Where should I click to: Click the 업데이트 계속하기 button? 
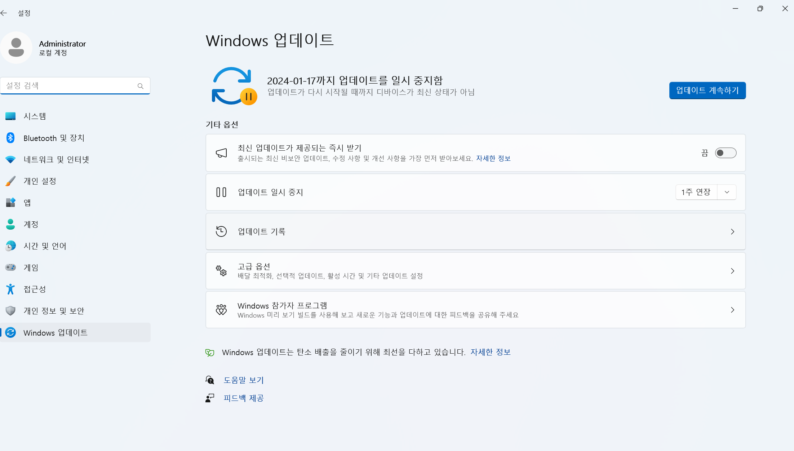[707, 90]
